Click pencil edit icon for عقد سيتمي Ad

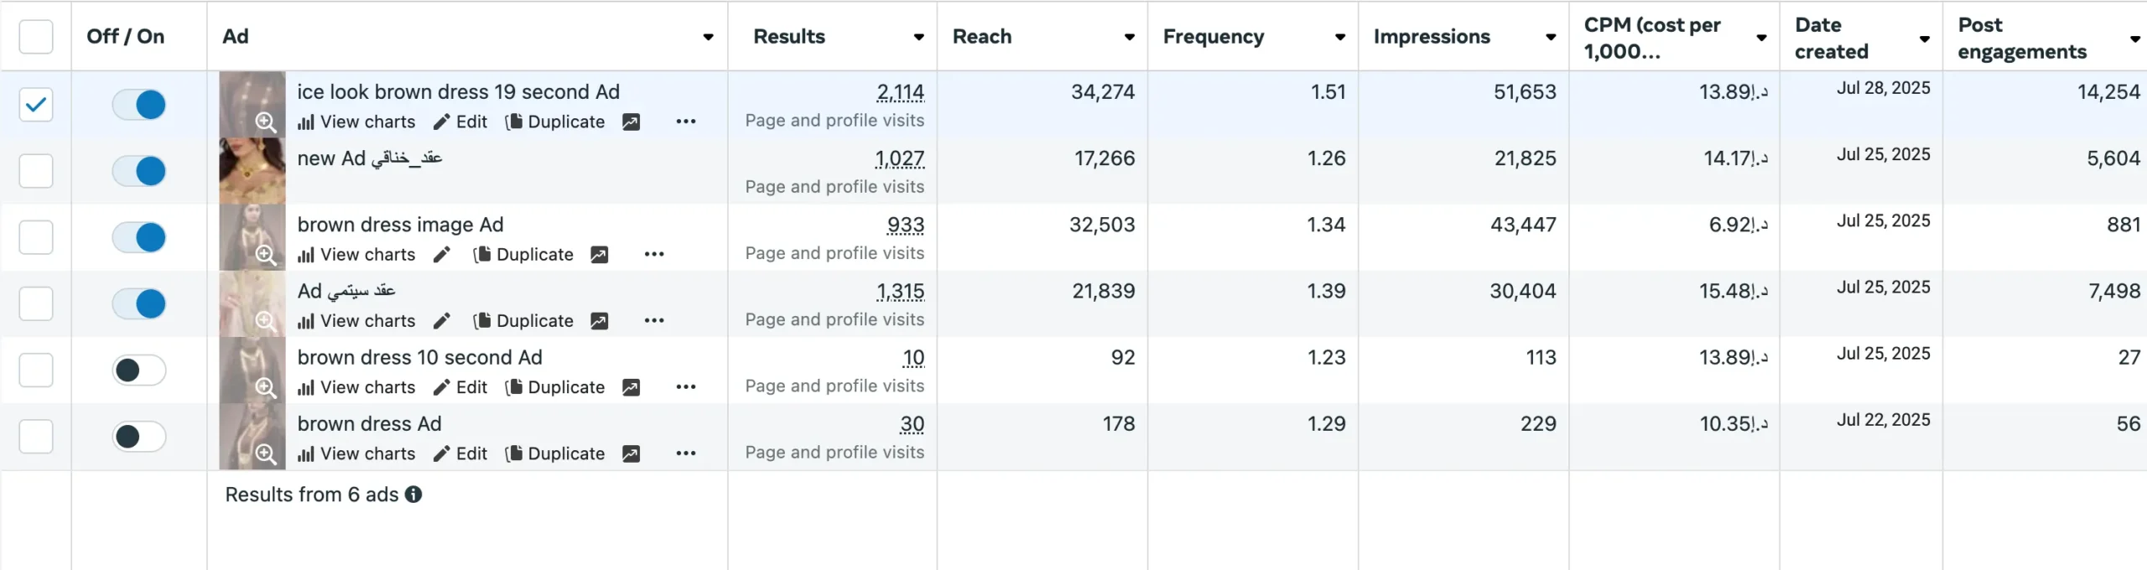pos(442,321)
